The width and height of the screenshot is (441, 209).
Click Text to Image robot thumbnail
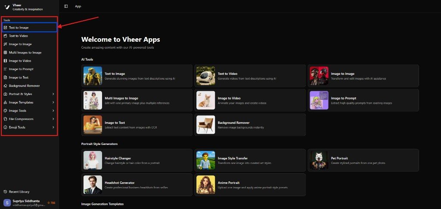click(93, 76)
